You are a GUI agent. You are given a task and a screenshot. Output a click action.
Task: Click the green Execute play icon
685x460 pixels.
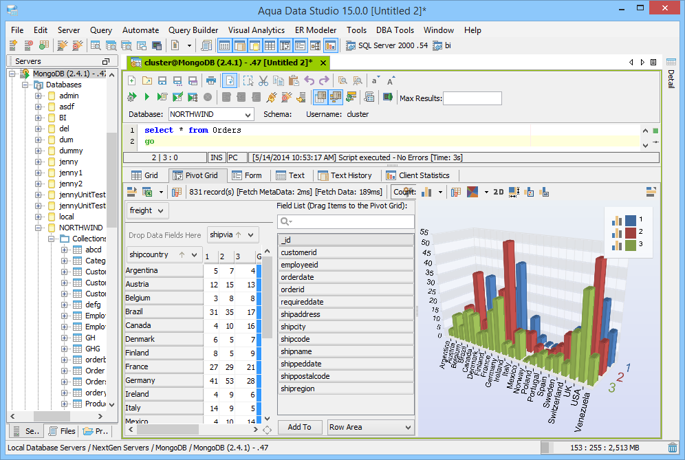(146, 97)
